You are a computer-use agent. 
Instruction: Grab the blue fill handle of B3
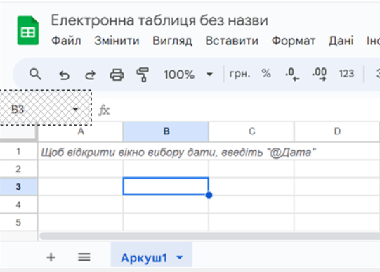[209, 195]
